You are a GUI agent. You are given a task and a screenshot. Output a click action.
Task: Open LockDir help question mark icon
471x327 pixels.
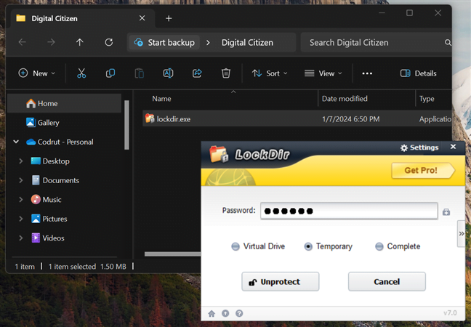tap(239, 313)
